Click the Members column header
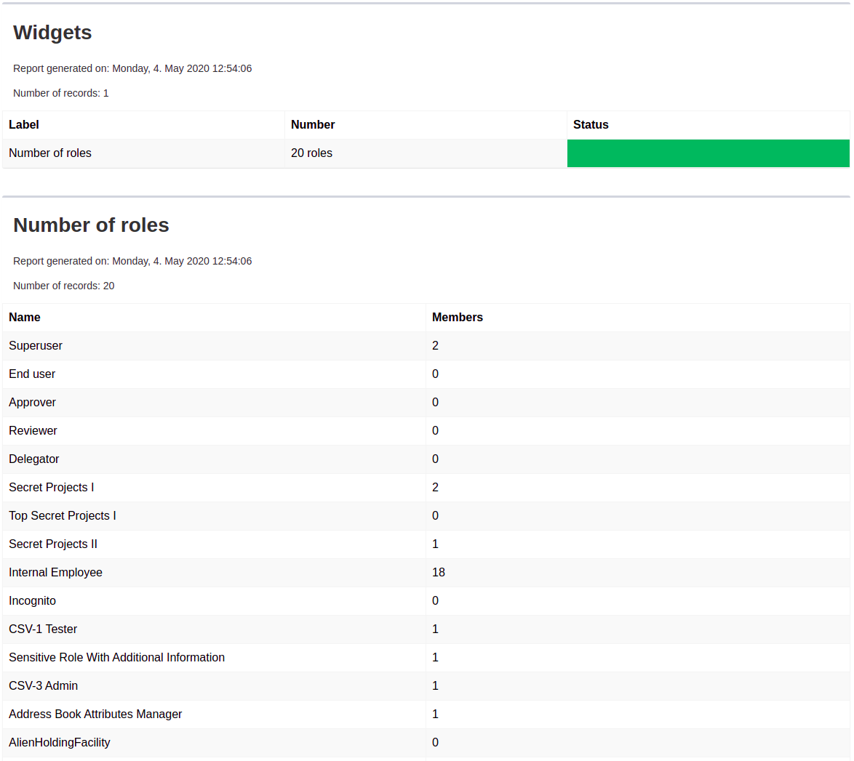854x761 pixels. (x=457, y=318)
